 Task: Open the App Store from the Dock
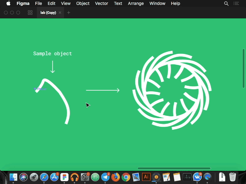click(x=54, y=177)
